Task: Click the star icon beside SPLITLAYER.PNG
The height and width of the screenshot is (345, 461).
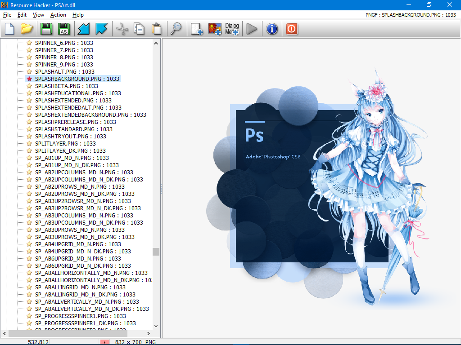Action: 29,143
